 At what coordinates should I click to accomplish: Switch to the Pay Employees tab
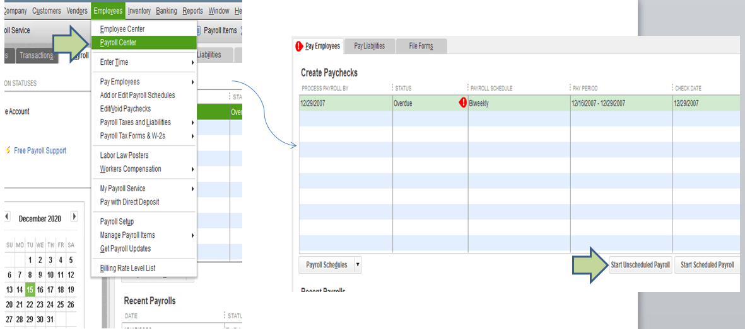coord(318,46)
